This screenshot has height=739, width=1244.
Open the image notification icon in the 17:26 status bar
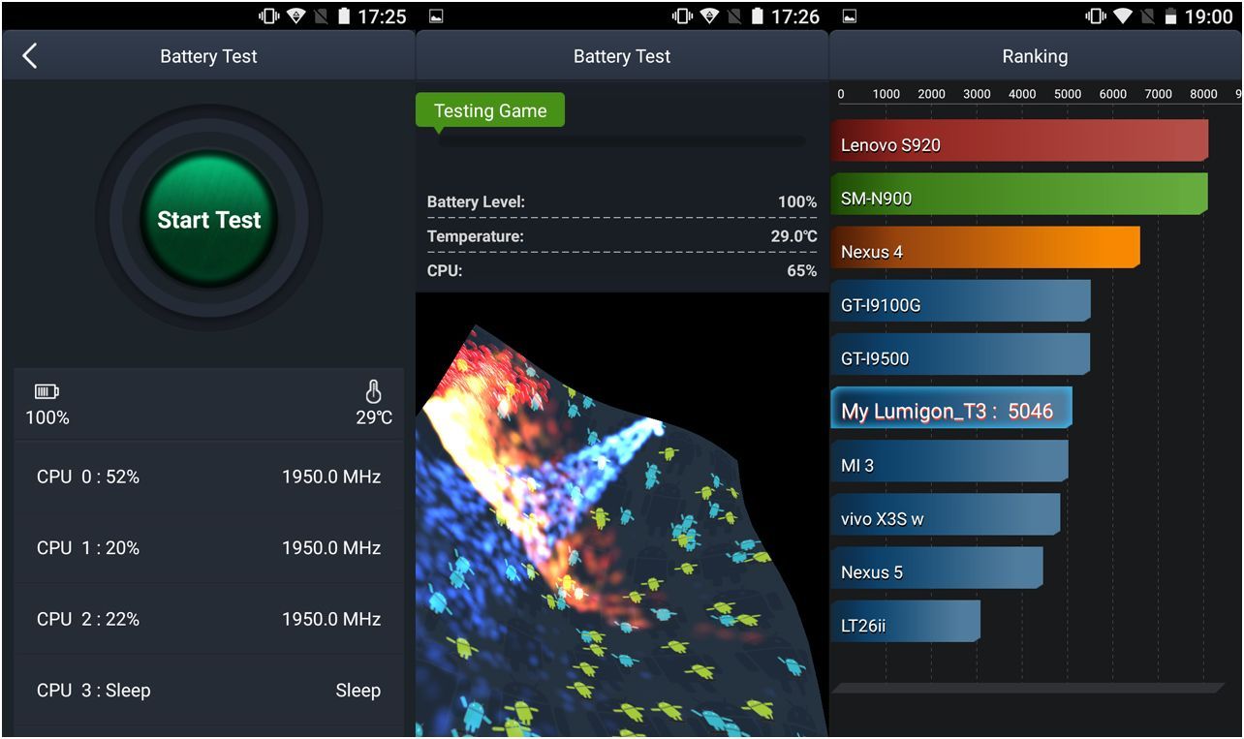click(x=436, y=16)
